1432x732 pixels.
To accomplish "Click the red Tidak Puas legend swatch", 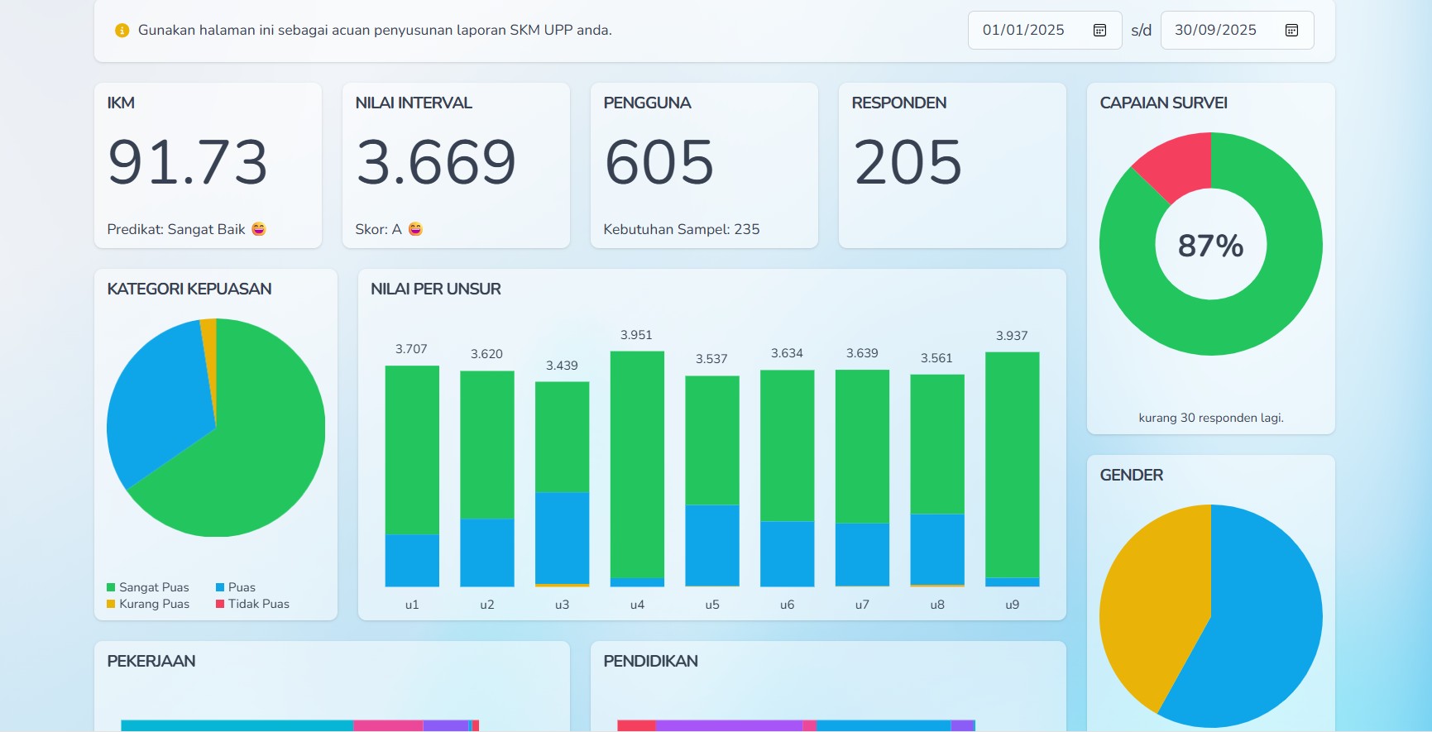I will 221,604.
